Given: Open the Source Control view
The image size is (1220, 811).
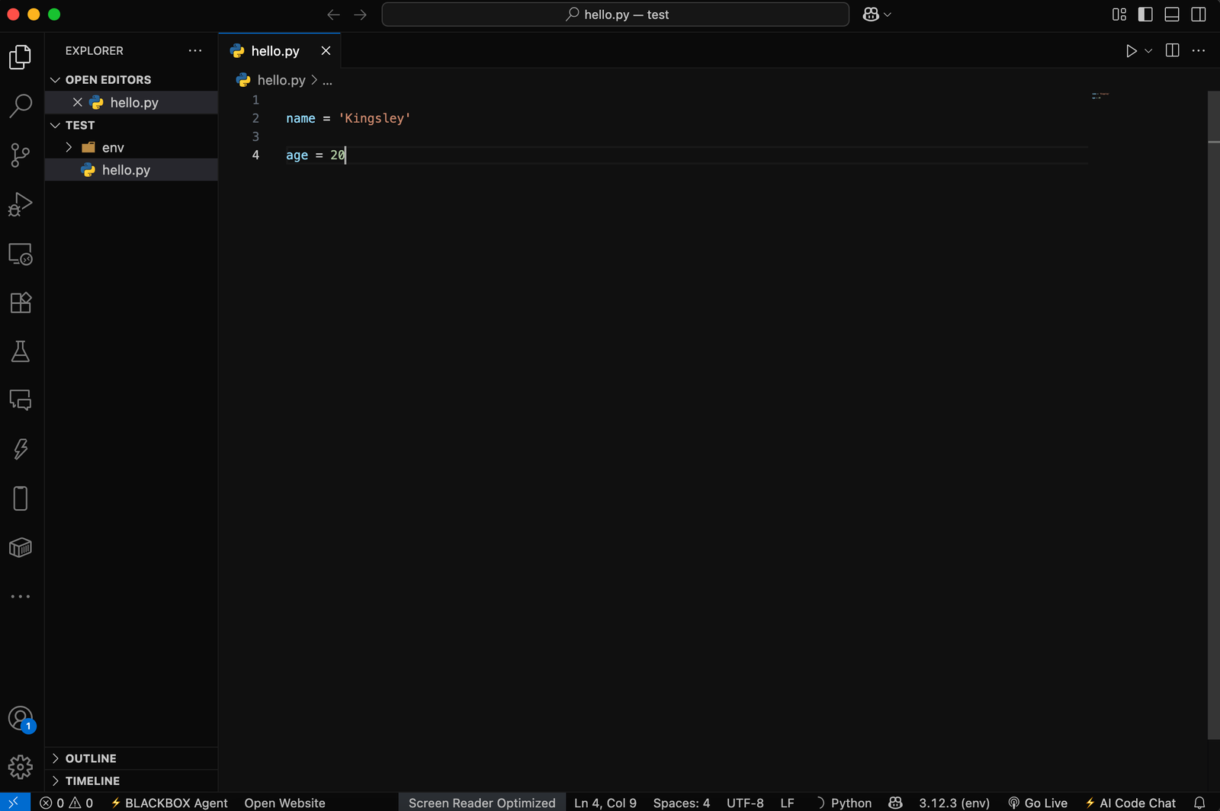Looking at the screenshot, I should (20, 155).
